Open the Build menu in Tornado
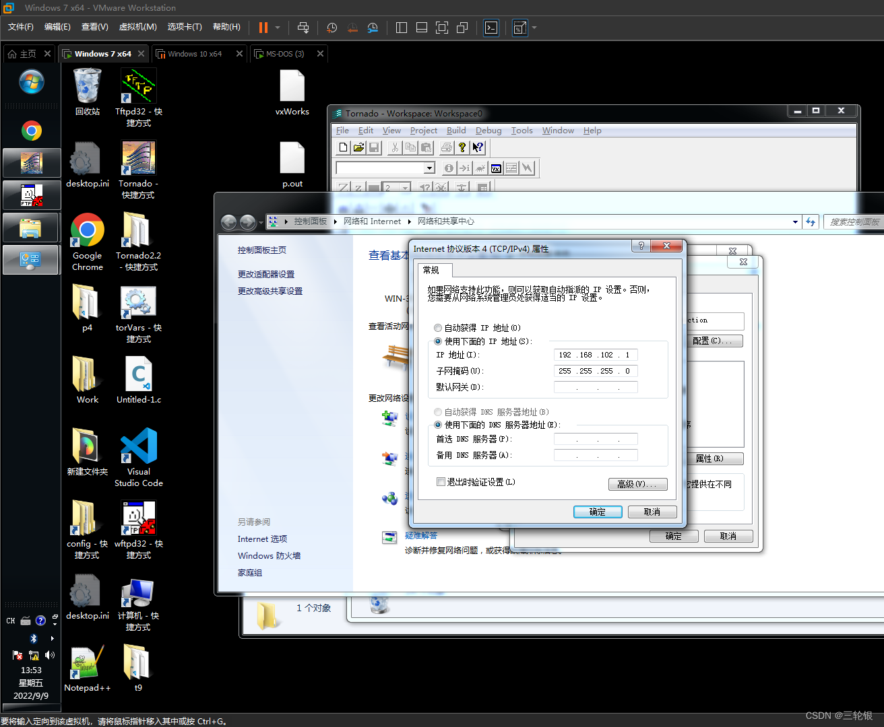Viewport: 884px width, 727px height. pyautogui.click(x=456, y=130)
